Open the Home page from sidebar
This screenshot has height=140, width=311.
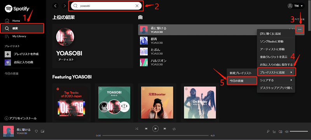coord(12,21)
